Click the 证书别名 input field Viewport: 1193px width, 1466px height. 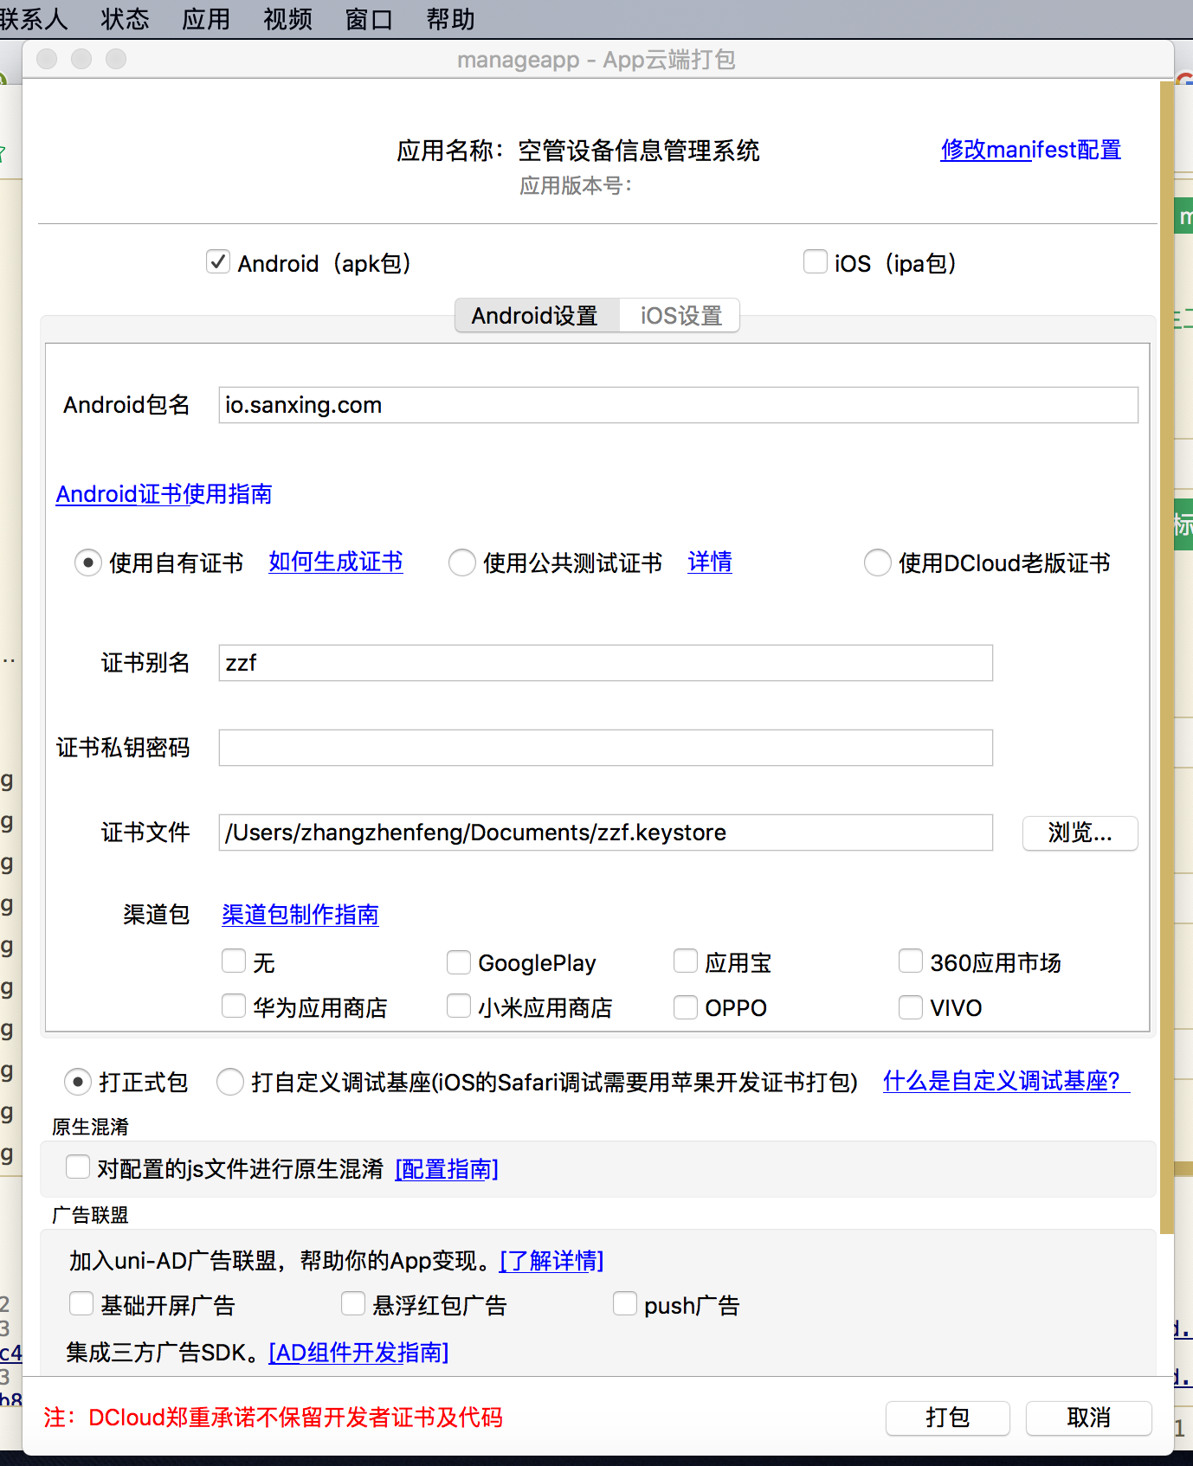(x=605, y=663)
